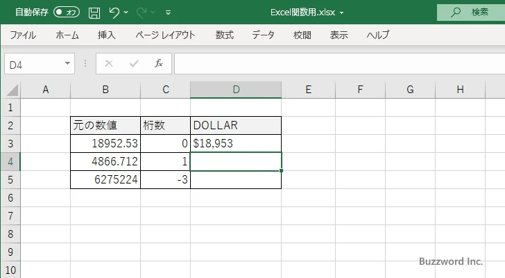
Task: Click the search magnifier icon
Action: [455, 13]
